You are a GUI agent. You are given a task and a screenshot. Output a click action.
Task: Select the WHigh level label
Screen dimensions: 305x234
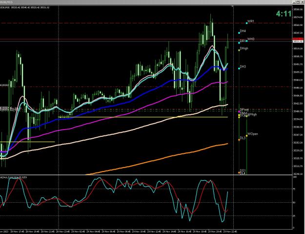tap(253, 114)
